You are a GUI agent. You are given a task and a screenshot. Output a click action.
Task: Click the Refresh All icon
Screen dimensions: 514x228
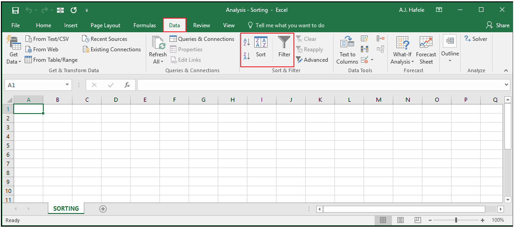(x=158, y=43)
